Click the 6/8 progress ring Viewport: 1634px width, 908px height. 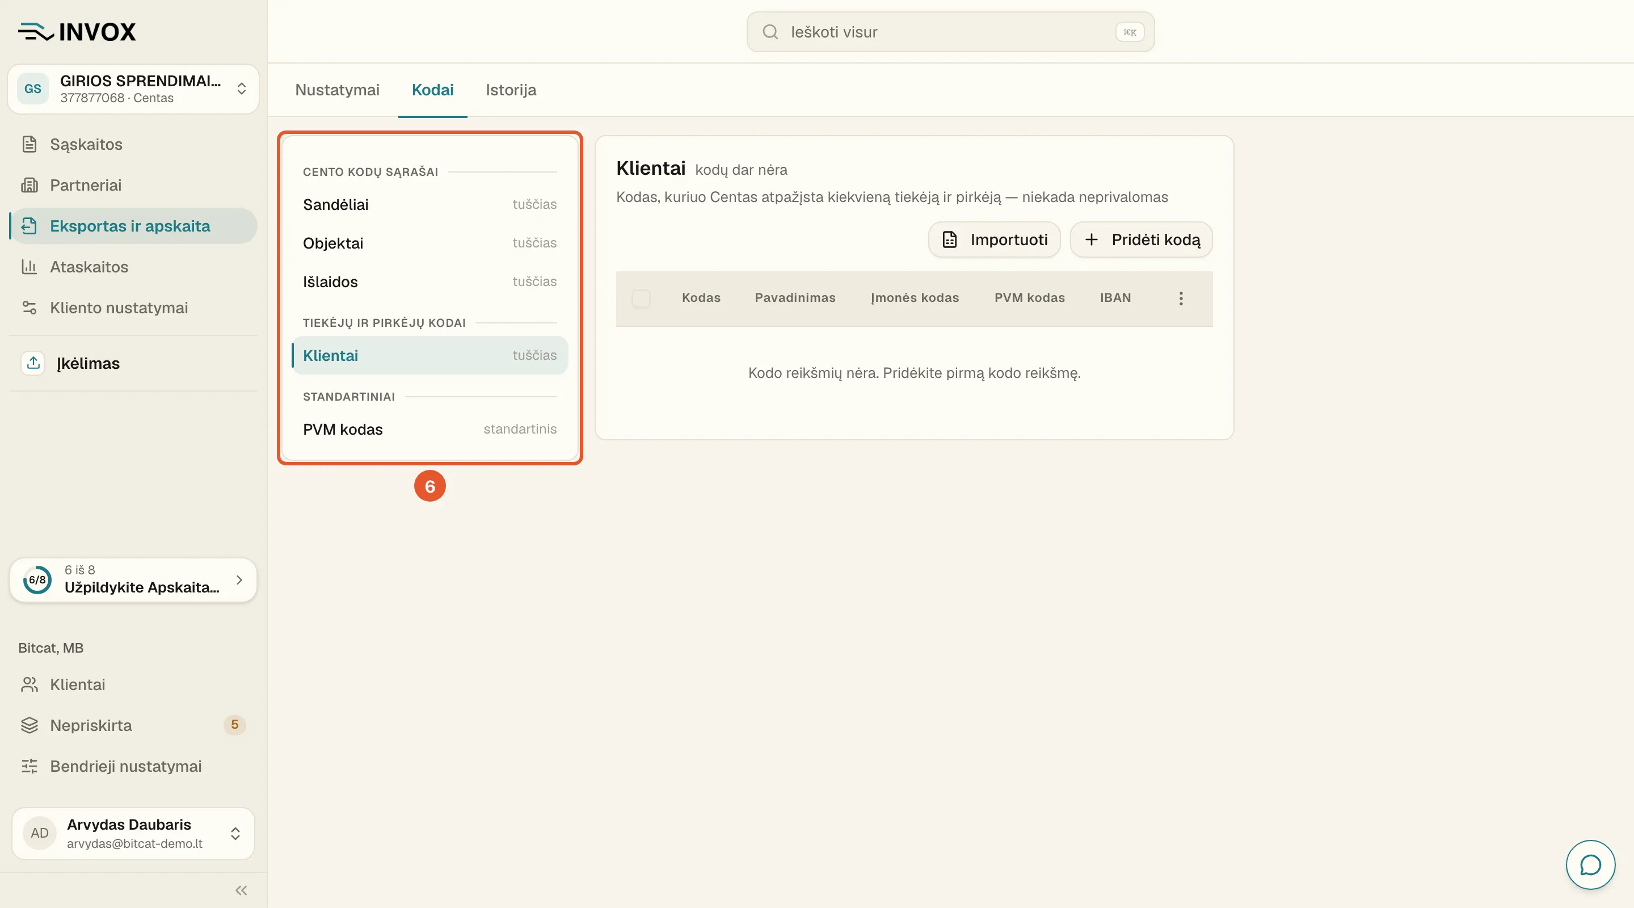pyautogui.click(x=37, y=580)
